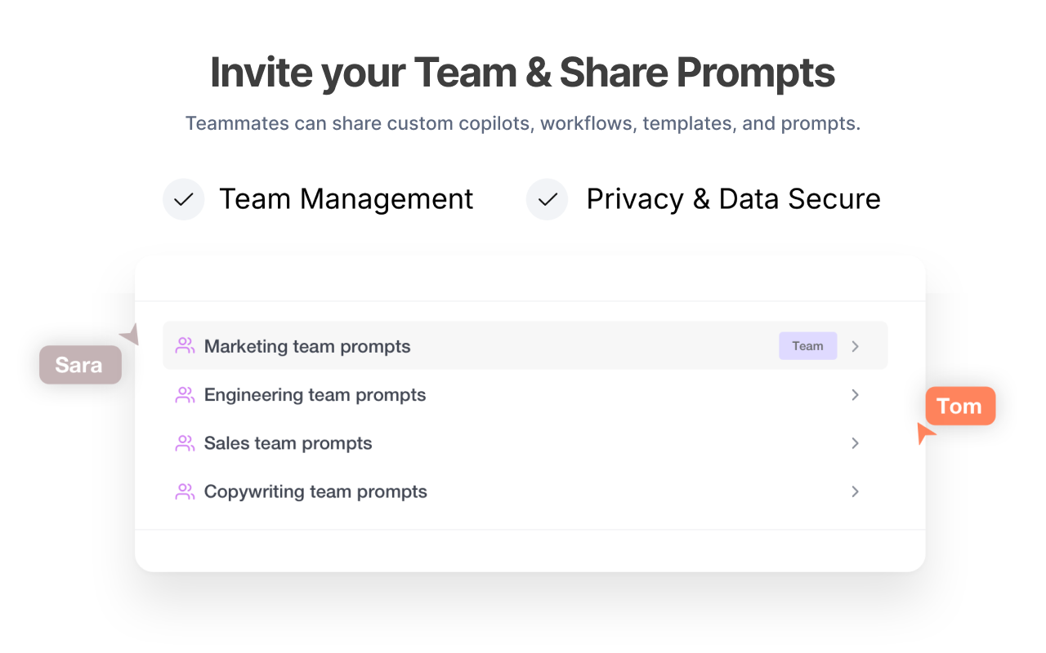Click Tom's orange cursor arrow

point(925,433)
